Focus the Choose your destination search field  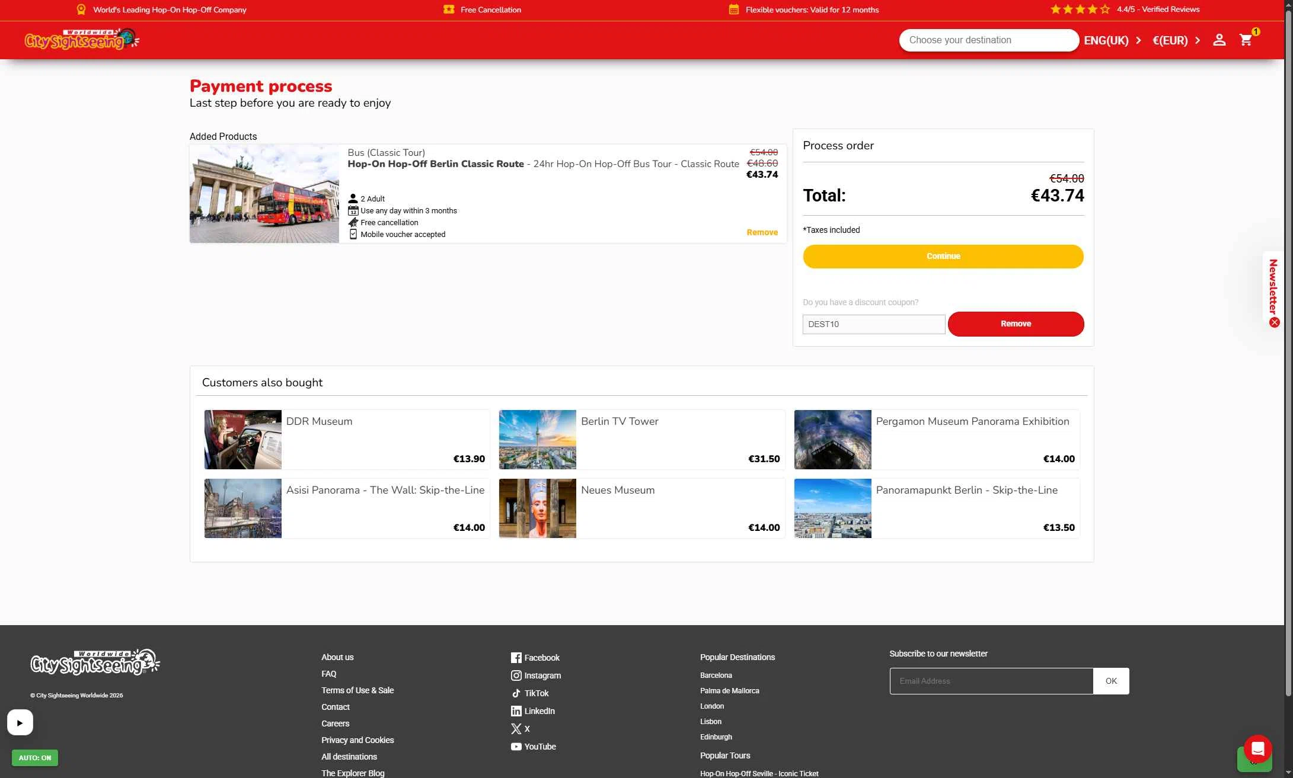pos(988,40)
